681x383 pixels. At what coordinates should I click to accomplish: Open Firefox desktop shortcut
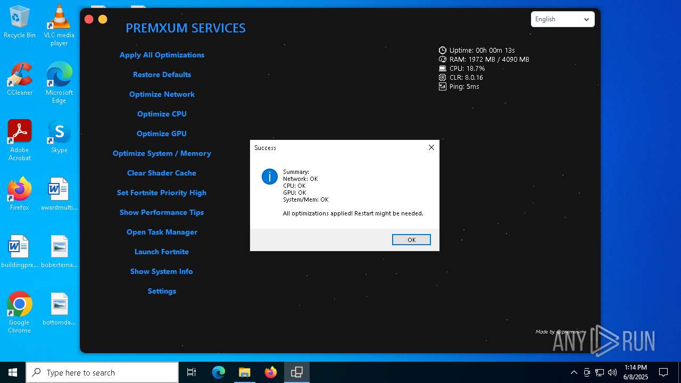[x=19, y=194]
